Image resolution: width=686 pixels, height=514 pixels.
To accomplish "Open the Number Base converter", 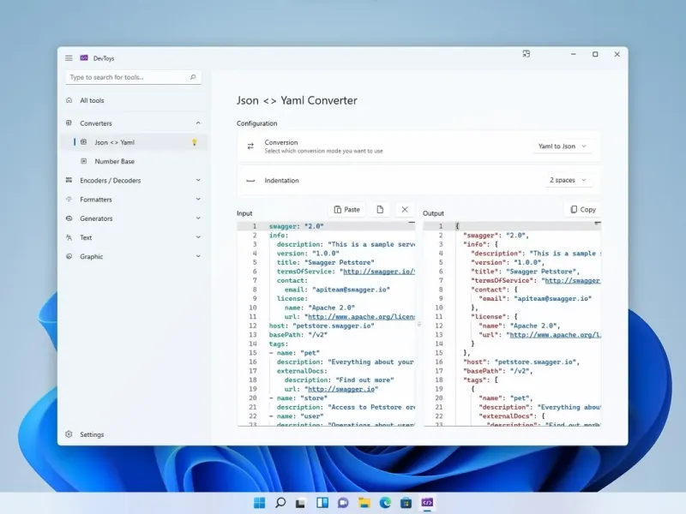I will tap(115, 161).
